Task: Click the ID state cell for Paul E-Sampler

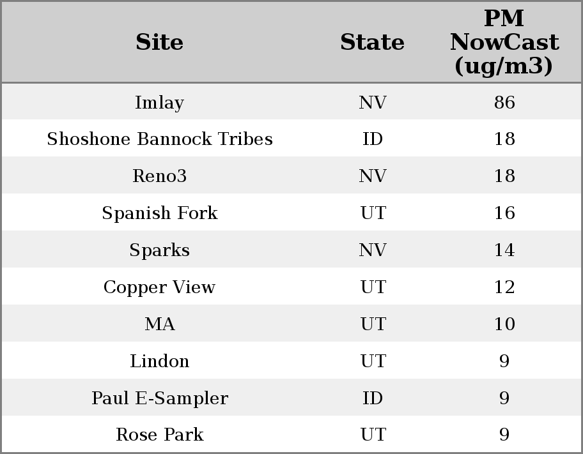Action: [x=372, y=398]
